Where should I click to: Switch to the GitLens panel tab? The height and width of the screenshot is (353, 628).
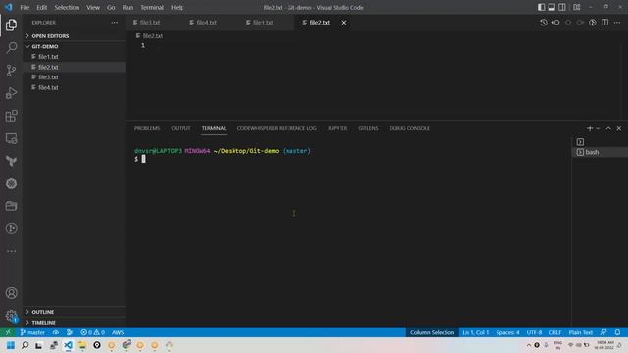click(x=368, y=128)
